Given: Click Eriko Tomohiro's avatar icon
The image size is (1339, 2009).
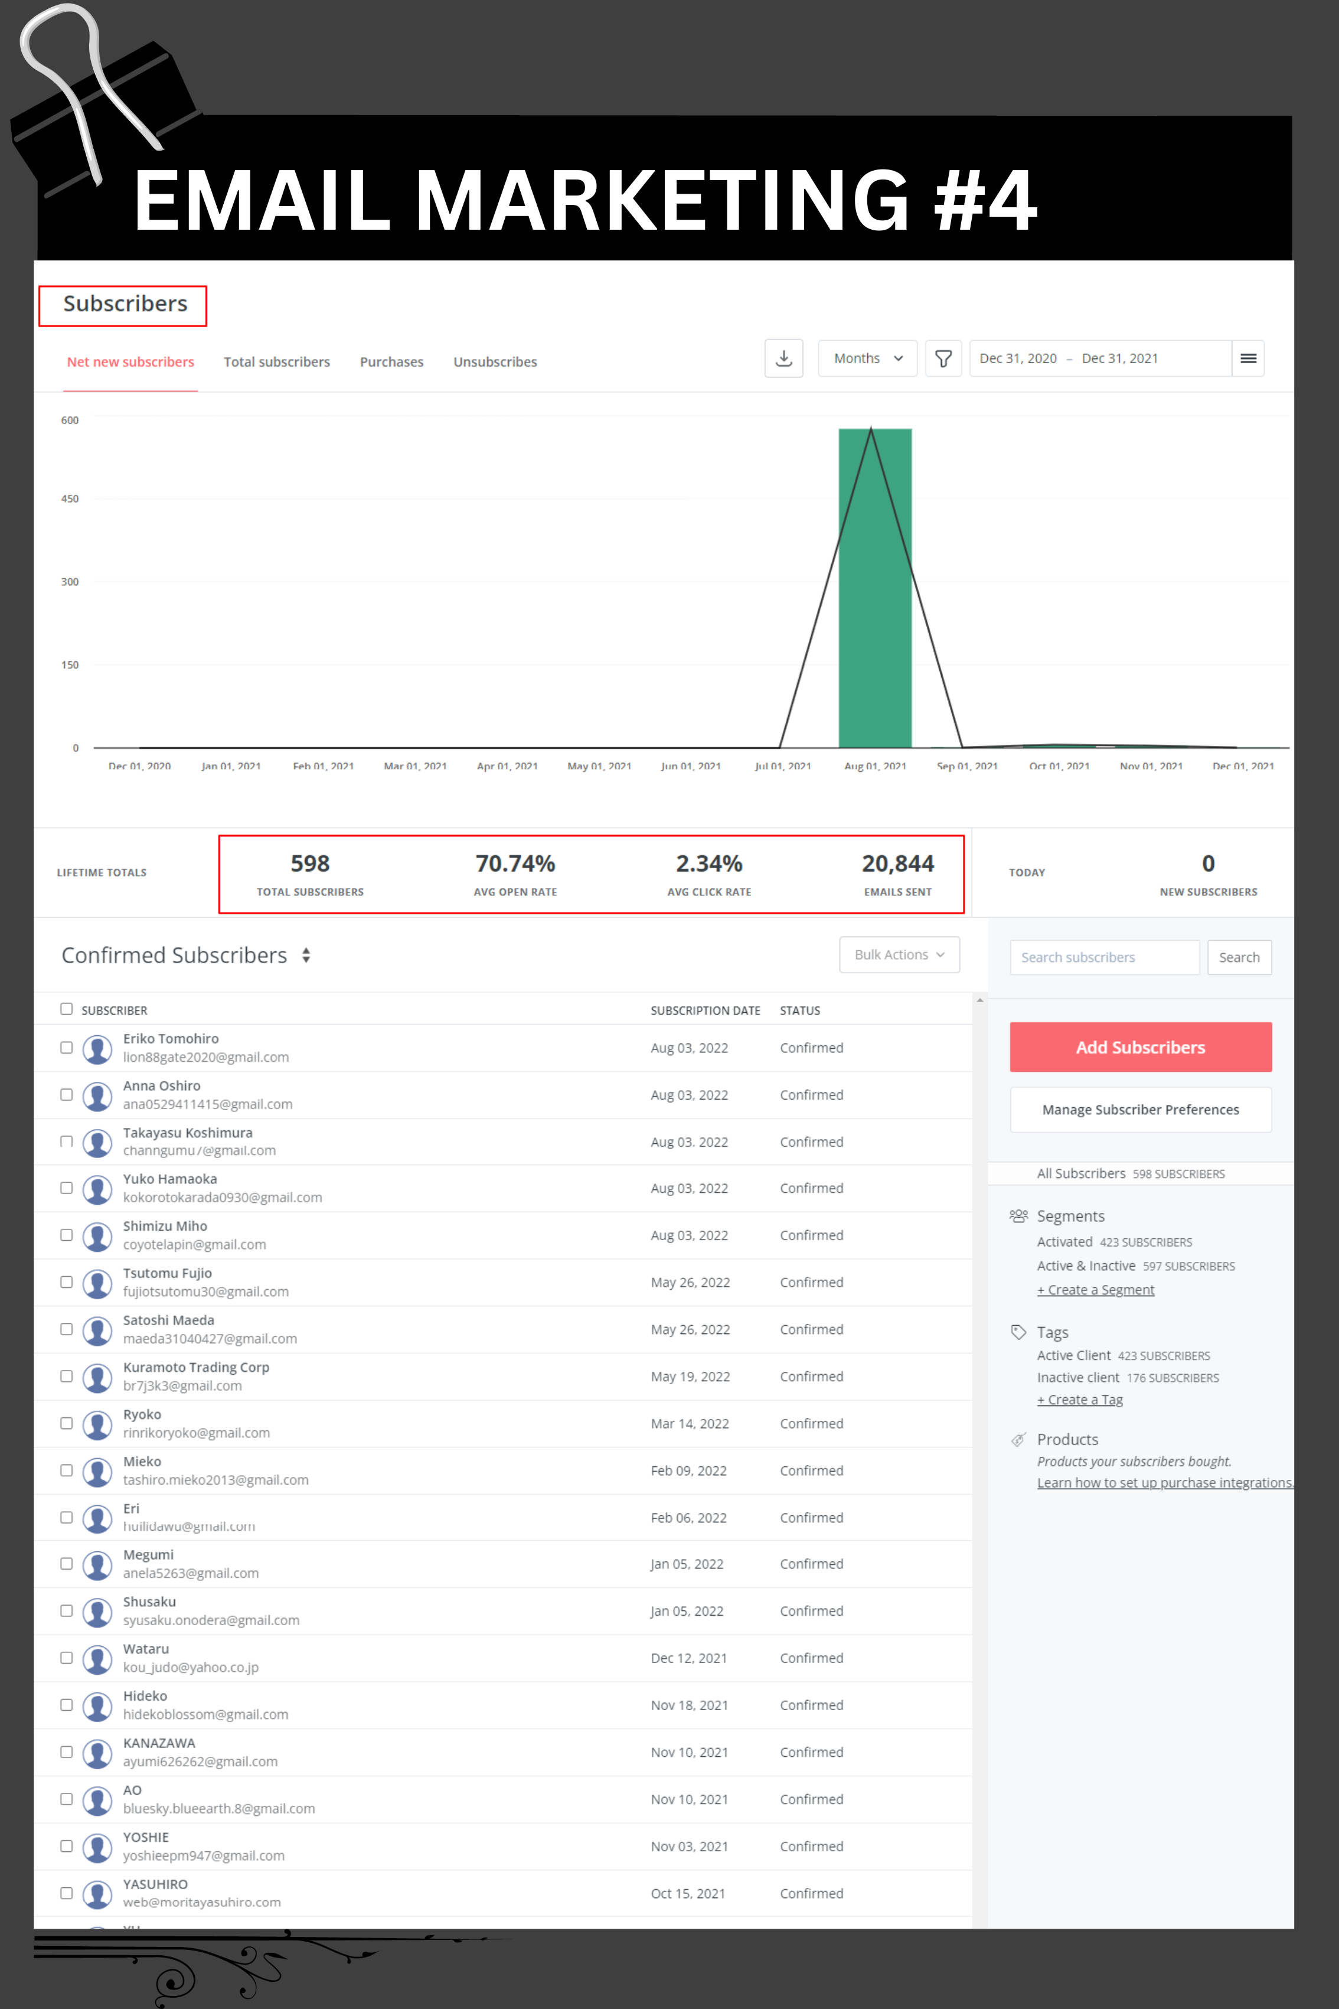Looking at the screenshot, I should click(97, 1049).
